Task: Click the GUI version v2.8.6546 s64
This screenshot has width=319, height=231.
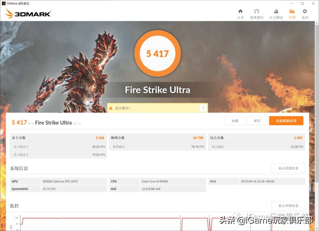Action: [151, 189]
